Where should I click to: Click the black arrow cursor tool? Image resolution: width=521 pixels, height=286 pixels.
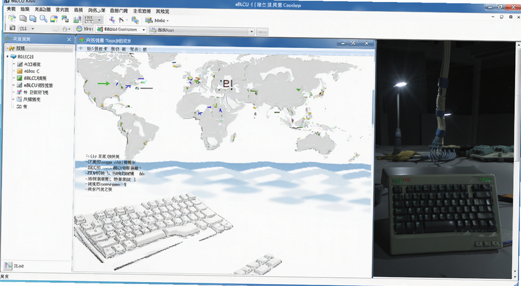pyautogui.click(x=122, y=20)
